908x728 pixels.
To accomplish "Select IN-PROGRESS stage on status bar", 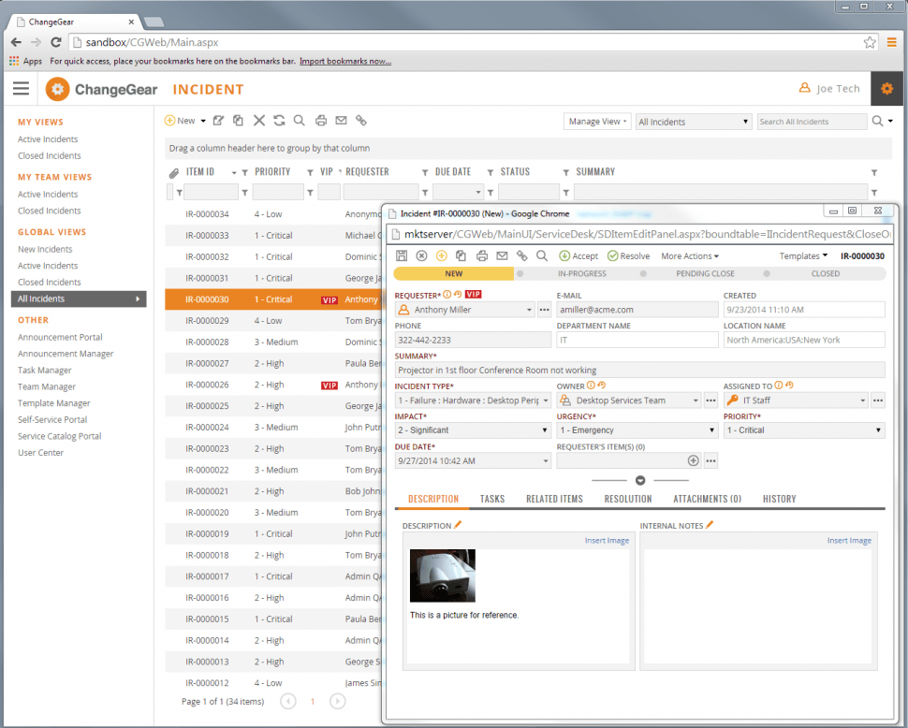I will (x=582, y=274).
